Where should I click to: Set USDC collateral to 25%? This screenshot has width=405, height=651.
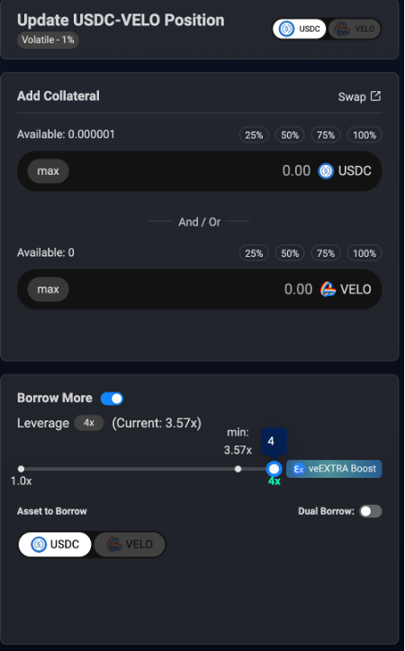tap(254, 135)
